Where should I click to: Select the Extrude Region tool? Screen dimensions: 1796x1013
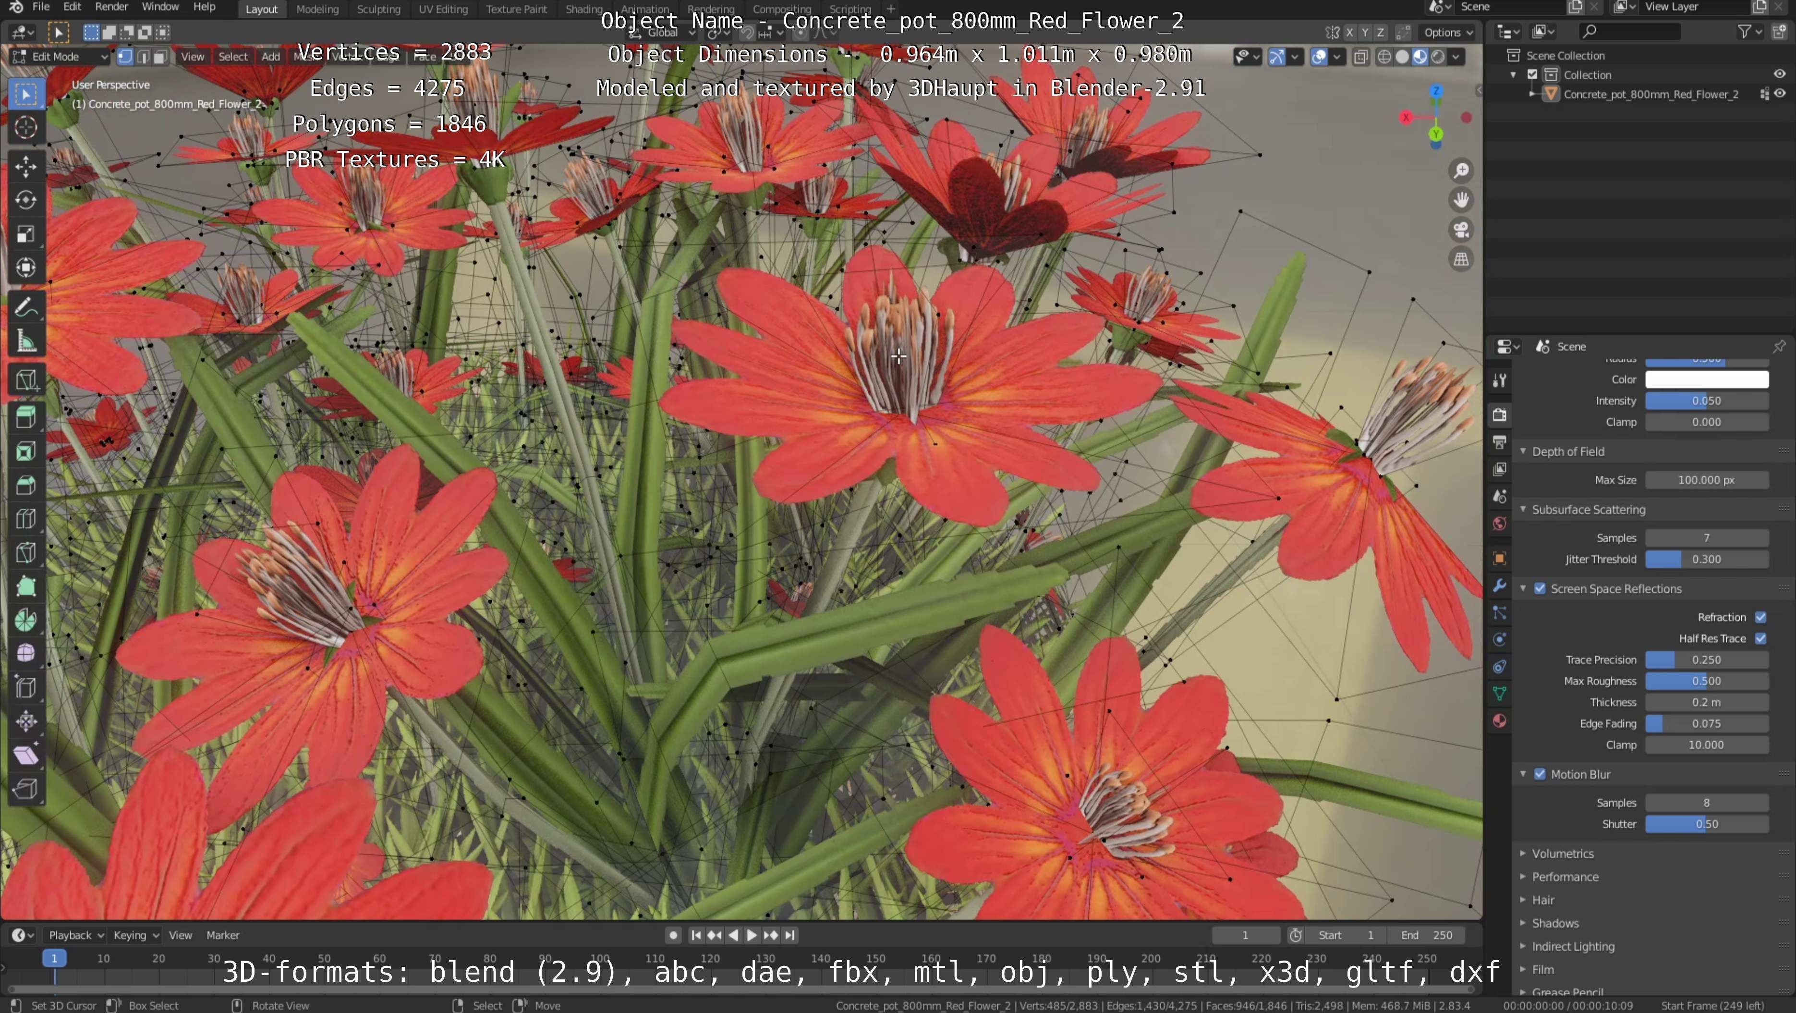pos(26,417)
